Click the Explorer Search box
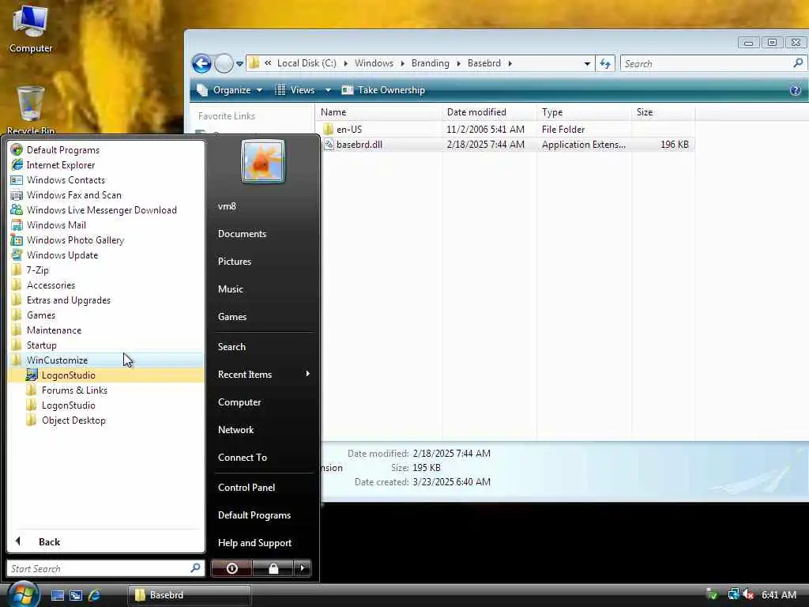Image resolution: width=809 pixels, height=607 pixels. click(x=713, y=63)
